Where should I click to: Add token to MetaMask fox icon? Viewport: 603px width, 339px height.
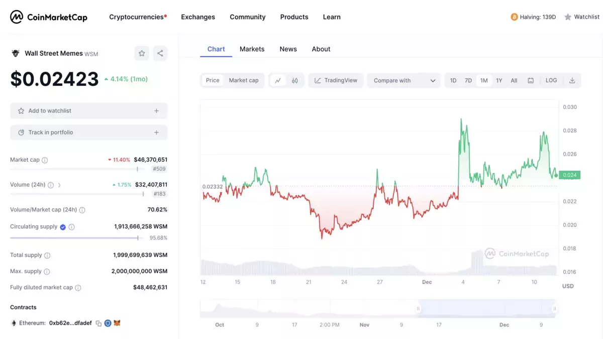(117, 323)
